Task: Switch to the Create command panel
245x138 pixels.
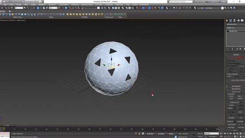Action: 227,20
